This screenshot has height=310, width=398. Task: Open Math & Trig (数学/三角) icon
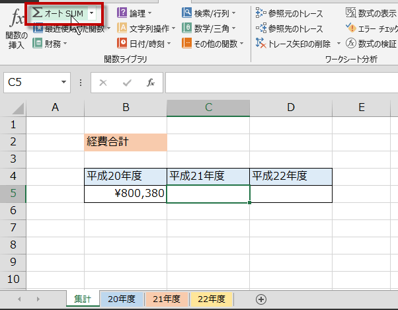[186, 28]
